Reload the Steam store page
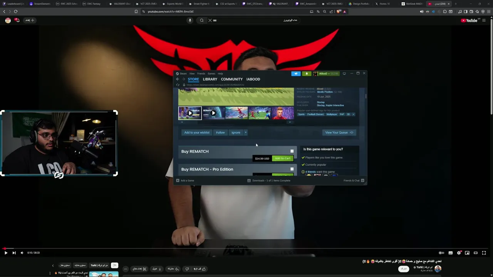Screen dimensions: 493x277 [x=178, y=85]
